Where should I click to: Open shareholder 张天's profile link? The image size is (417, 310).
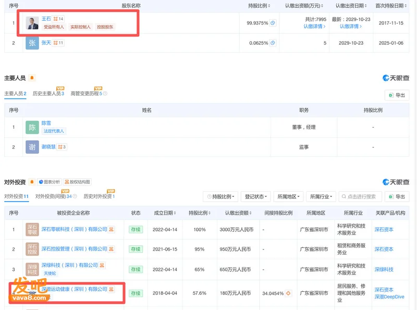(x=46, y=43)
